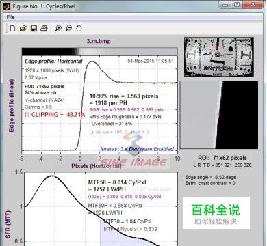The image size is (267, 246).
Task: Click the 'MTF50P = 0.568 Cy/Pxl' text
Action: (x=115, y=206)
